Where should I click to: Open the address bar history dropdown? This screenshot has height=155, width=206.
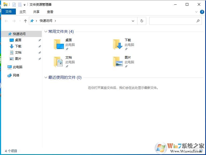(x=133, y=21)
